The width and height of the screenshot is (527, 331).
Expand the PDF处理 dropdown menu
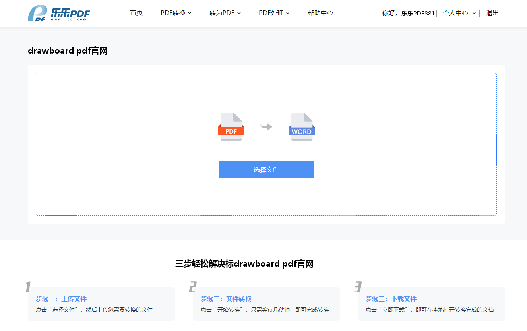pyautogui.click(x=274, y=13)
